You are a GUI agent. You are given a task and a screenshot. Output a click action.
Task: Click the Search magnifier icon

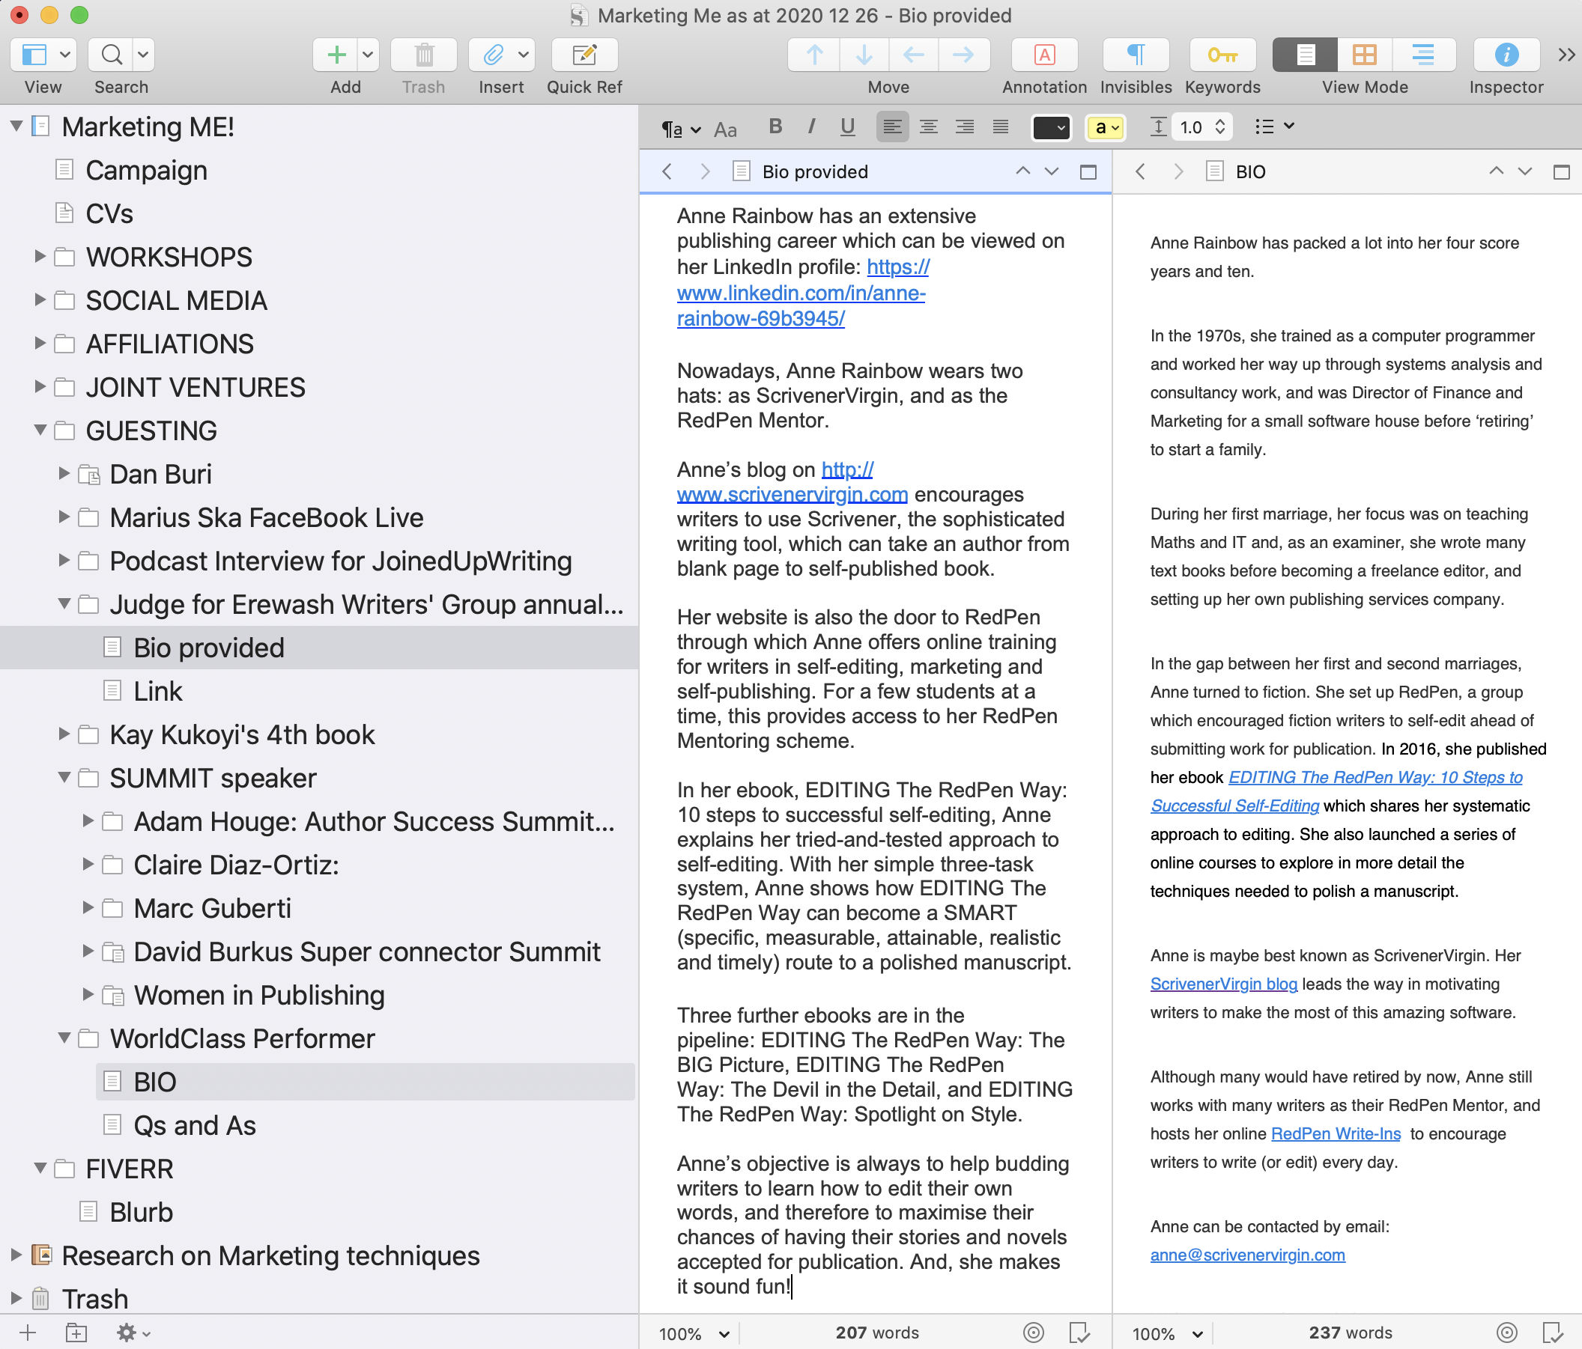tap(112, 55)
